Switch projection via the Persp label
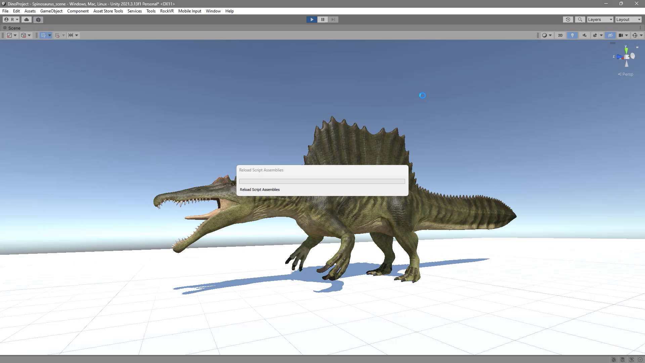 626,74
